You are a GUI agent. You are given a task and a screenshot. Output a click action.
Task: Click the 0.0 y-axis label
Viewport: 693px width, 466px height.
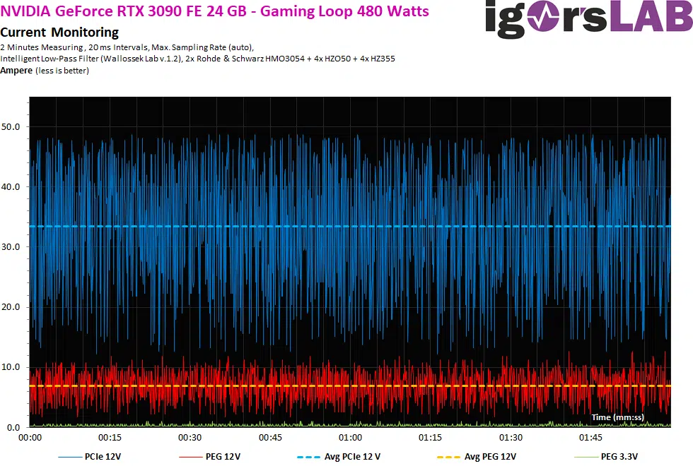coord(13,427)
